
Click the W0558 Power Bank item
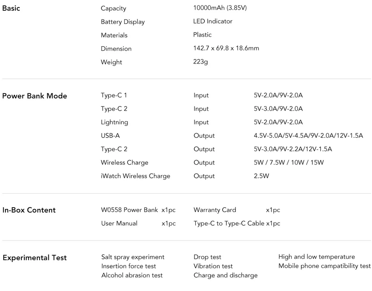click(130, 210)
